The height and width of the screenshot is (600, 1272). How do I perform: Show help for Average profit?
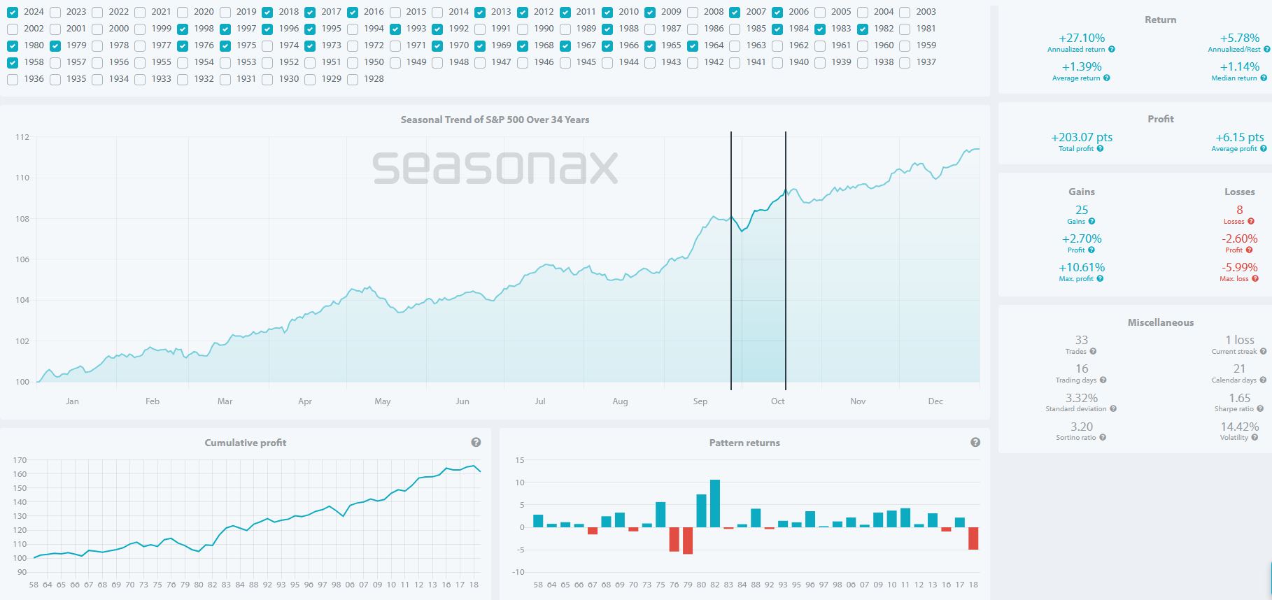click(1264, 149)
